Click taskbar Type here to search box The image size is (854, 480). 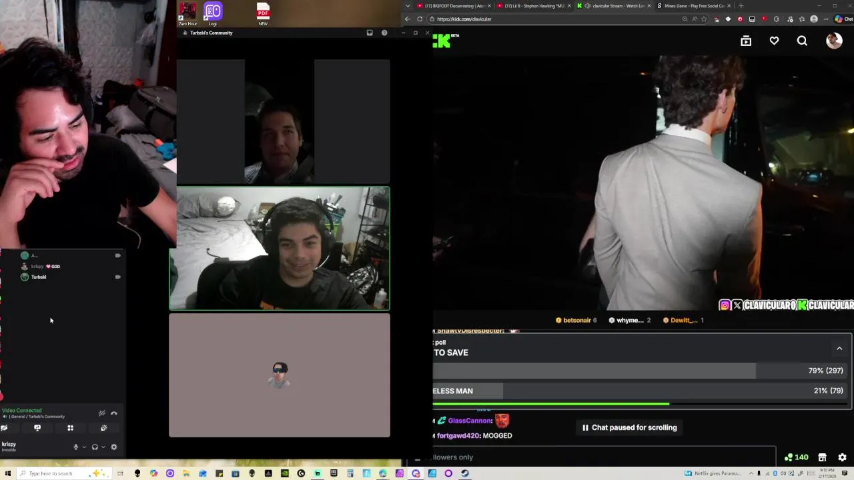[x=63, y=473]
